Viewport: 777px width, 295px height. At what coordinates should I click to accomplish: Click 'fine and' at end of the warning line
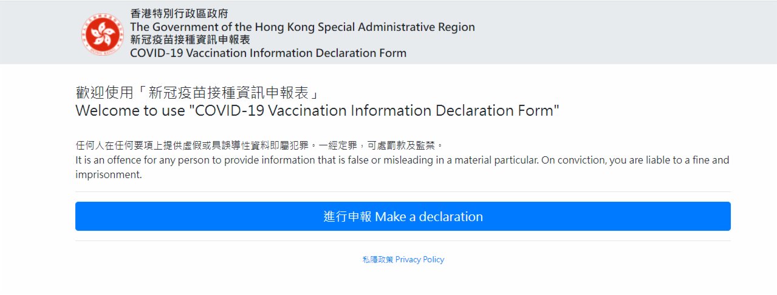(711, 161)
